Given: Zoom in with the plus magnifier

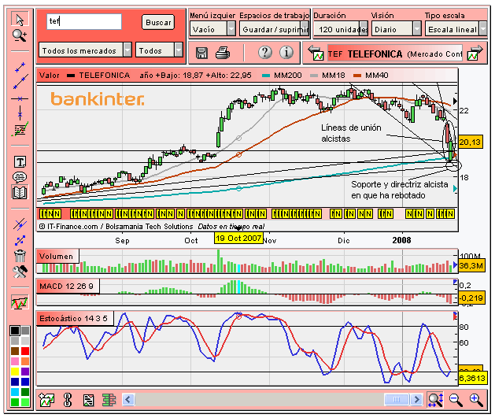Looking at the screenshot, I should [x=476, y=401].
